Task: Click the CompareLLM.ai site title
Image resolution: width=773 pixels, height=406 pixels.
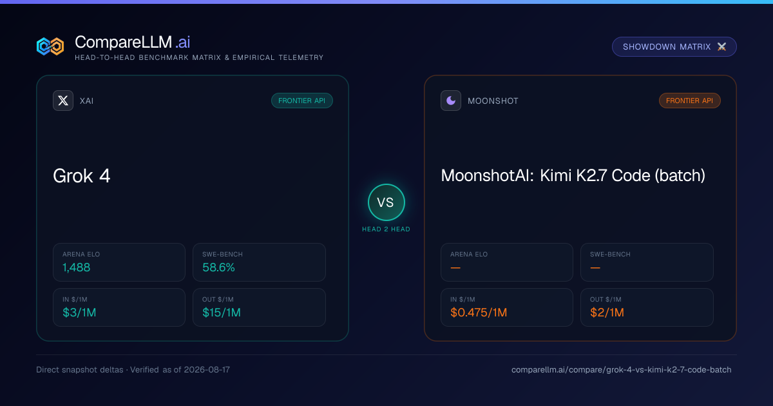Action: (x=132, y=42)
